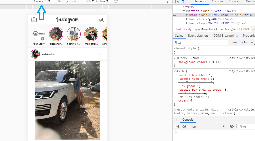Collapse the section _9eogI E3X2T element
Viewport: 255px width, 141px height.
[184, 11]
